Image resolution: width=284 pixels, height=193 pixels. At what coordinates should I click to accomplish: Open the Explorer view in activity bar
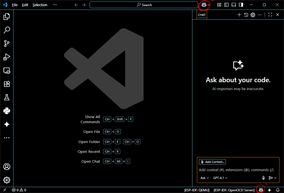tap(7, 16)
